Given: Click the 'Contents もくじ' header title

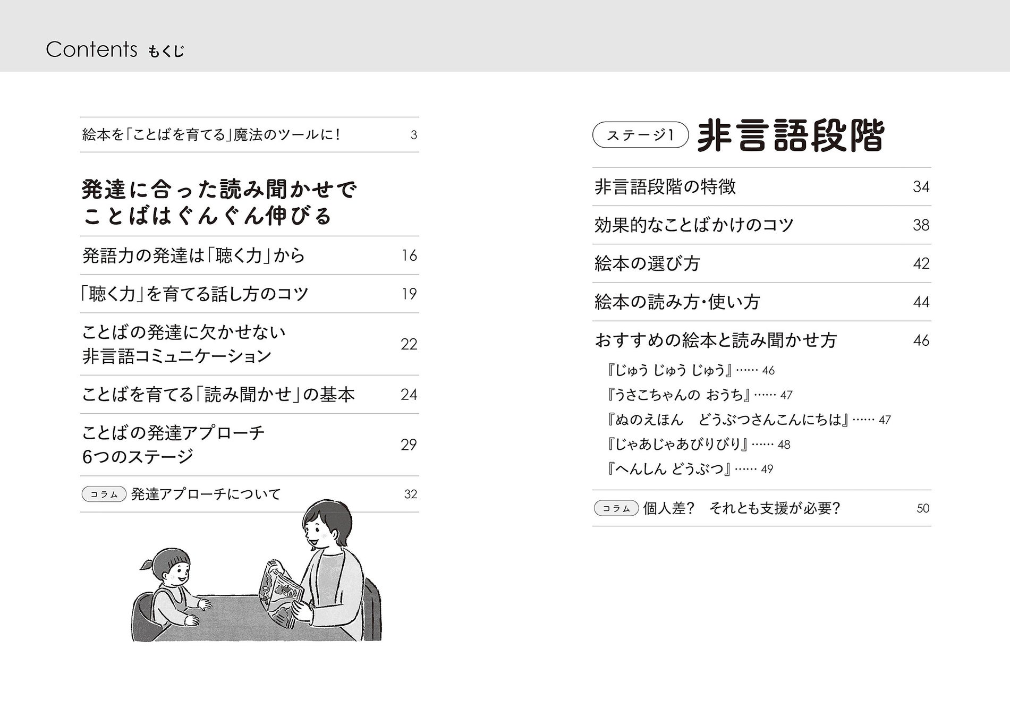Looking at the screenshot, I should click(115, 49).
